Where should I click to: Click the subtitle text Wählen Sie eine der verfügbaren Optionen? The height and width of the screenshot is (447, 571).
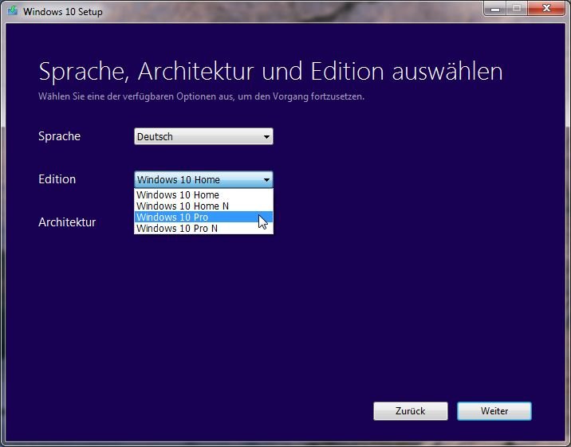[202, 96]
